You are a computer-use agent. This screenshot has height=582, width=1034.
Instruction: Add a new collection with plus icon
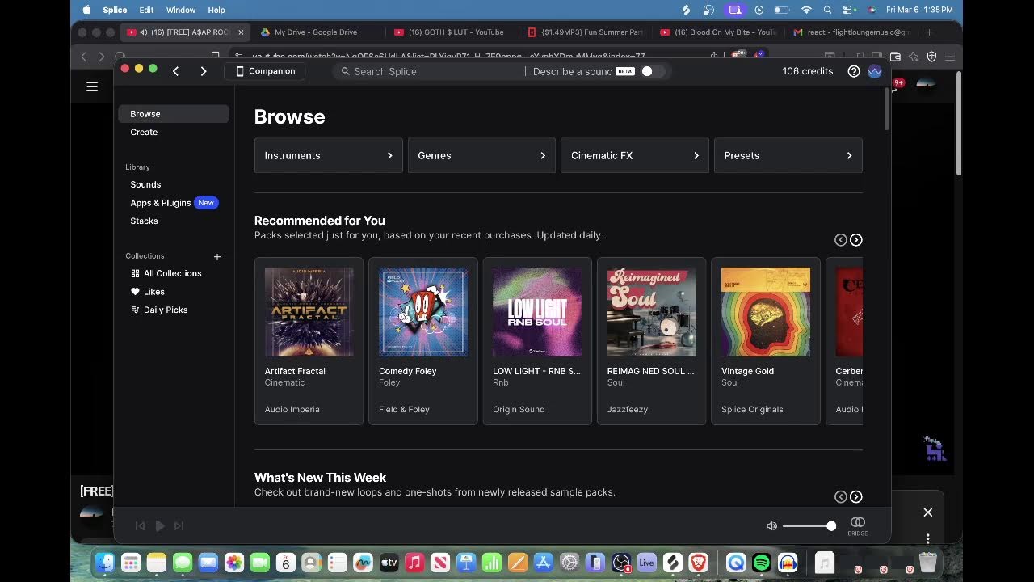pos(217,257)
